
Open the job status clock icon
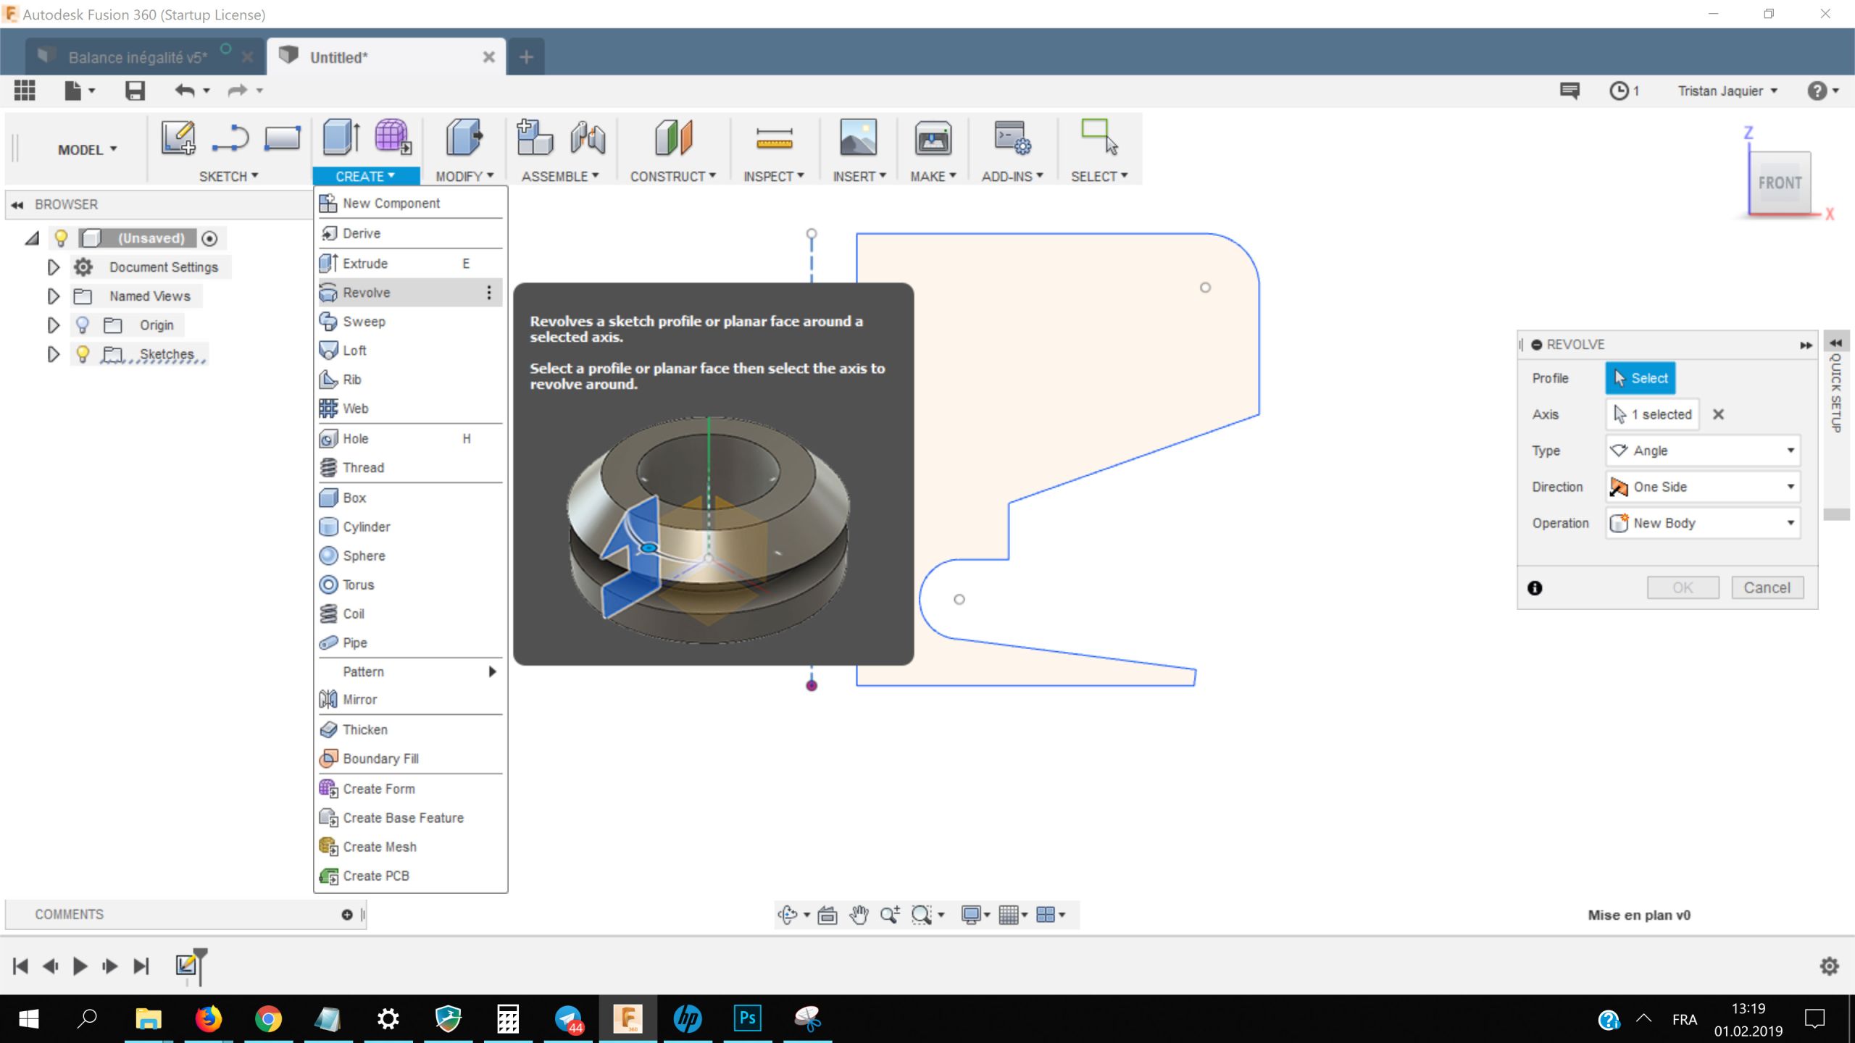click(1619, 91)
